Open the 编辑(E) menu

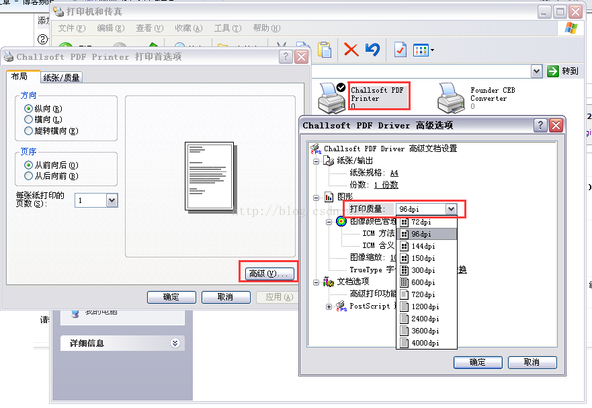[111, 28]
